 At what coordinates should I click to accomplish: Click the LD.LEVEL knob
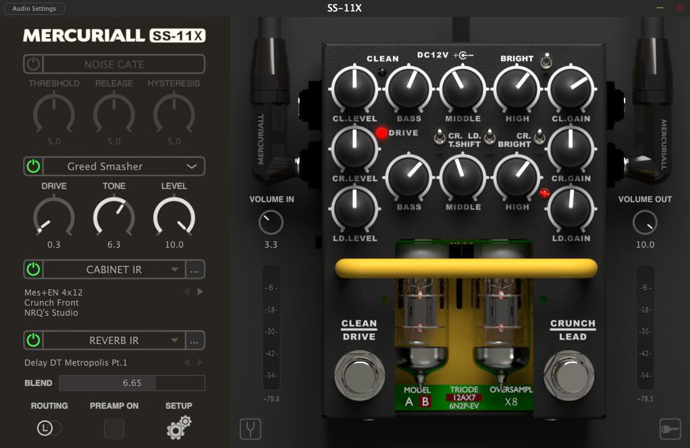[354, 209]
